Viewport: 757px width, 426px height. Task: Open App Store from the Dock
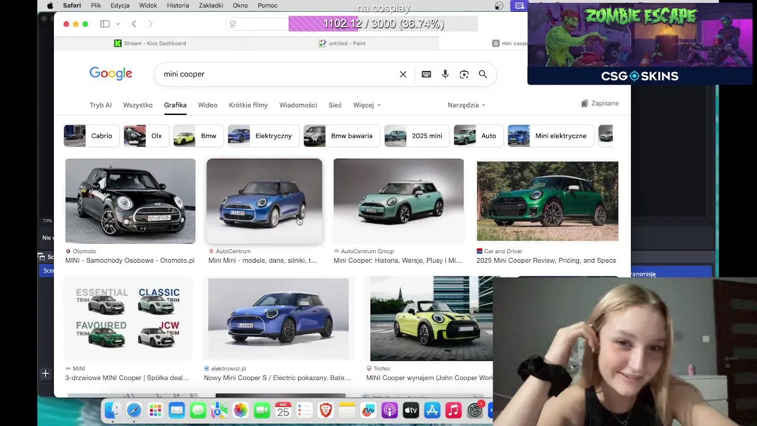tap(432, 410)
